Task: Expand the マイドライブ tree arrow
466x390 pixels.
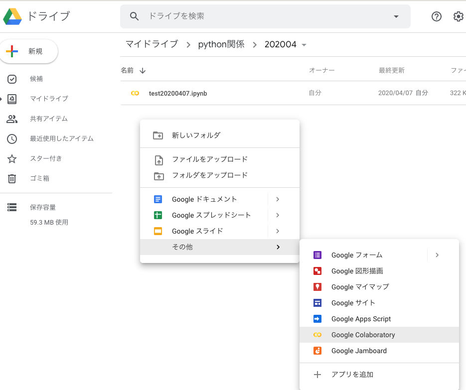Action: (x=1, y=99)
